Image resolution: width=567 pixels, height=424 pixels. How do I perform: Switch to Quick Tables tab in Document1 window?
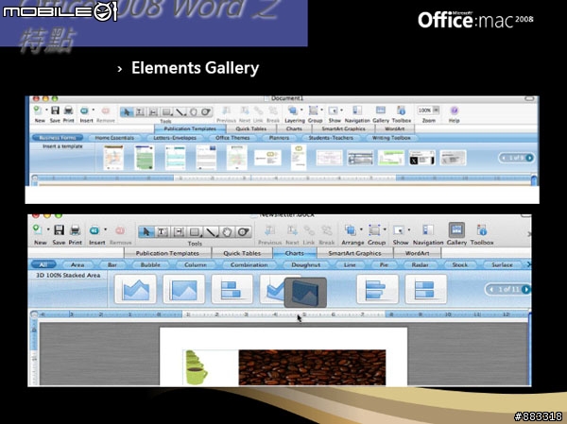(251, 128)
